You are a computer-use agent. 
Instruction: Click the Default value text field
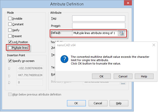click(94, 33)
